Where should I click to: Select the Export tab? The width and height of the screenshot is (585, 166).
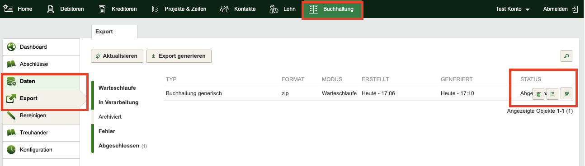click(x=114, y=32)
